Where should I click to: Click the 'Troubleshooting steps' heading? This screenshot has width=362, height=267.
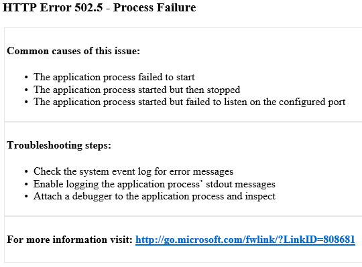click(59, 145)
